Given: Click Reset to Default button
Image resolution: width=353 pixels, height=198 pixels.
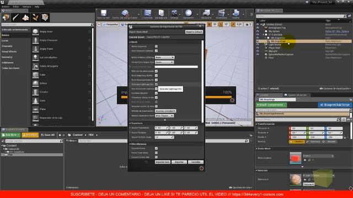Looking at the screenshot, I should coord(194,32).
